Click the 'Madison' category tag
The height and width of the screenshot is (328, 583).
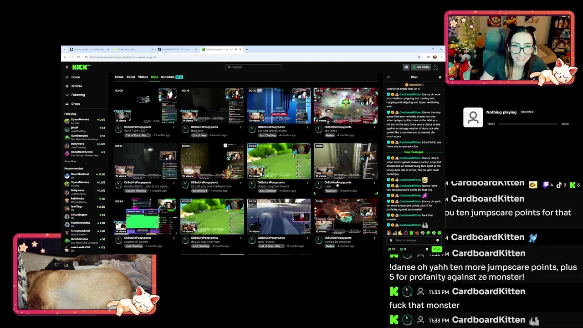[x=331, y=191]
